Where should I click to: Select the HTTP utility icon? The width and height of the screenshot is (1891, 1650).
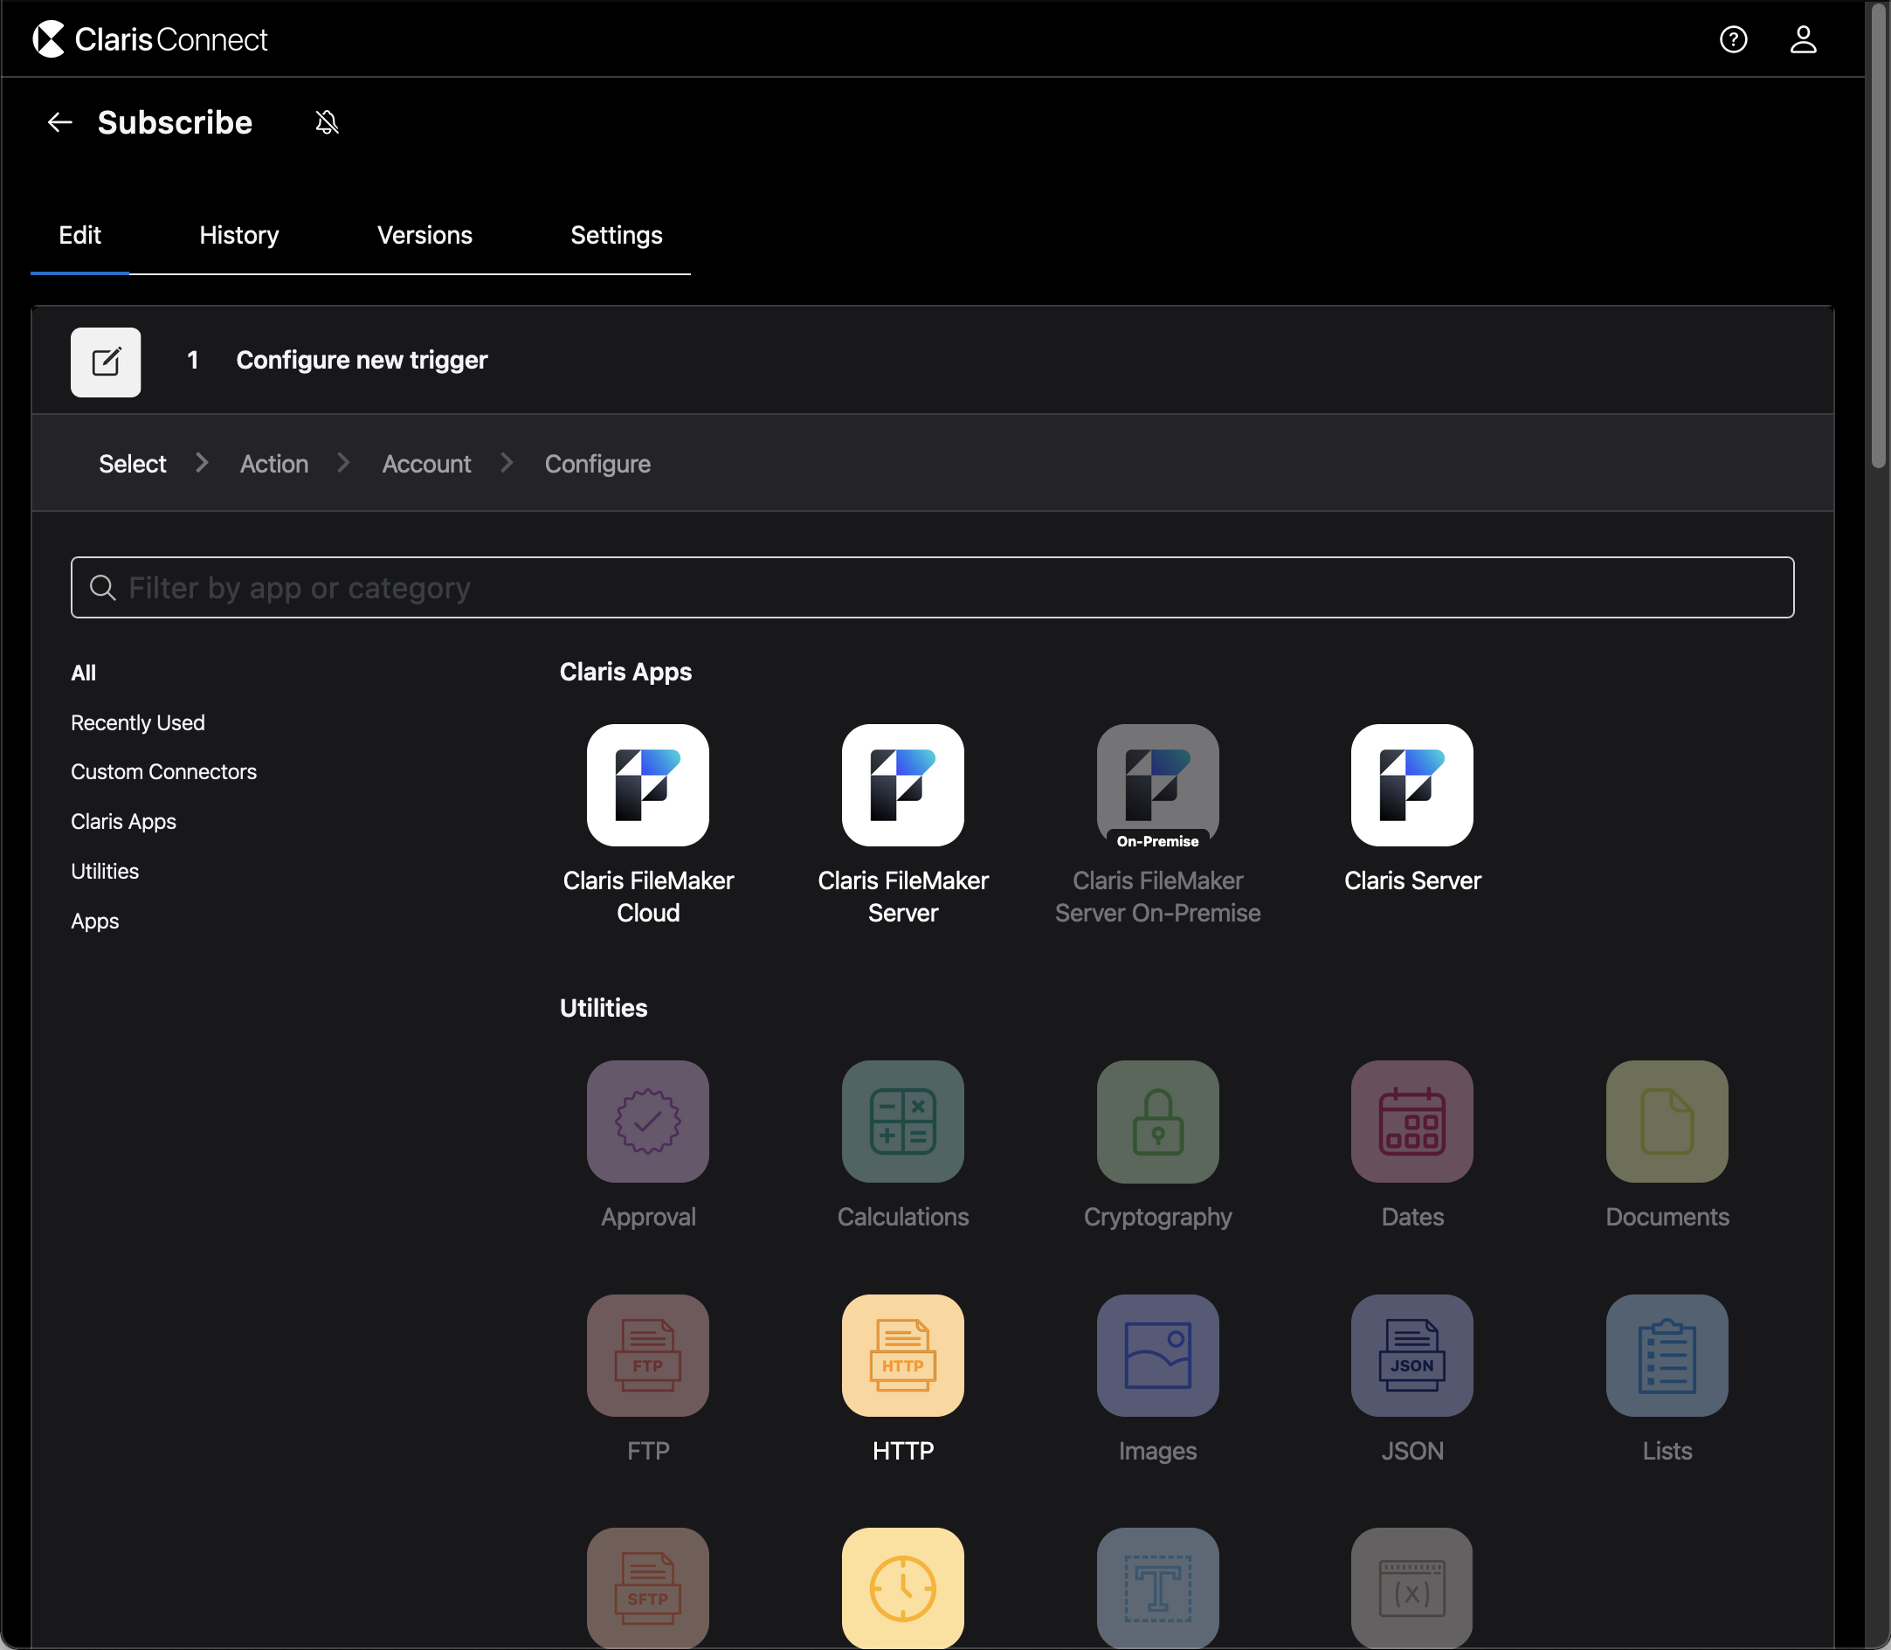tap(902, 1355)
